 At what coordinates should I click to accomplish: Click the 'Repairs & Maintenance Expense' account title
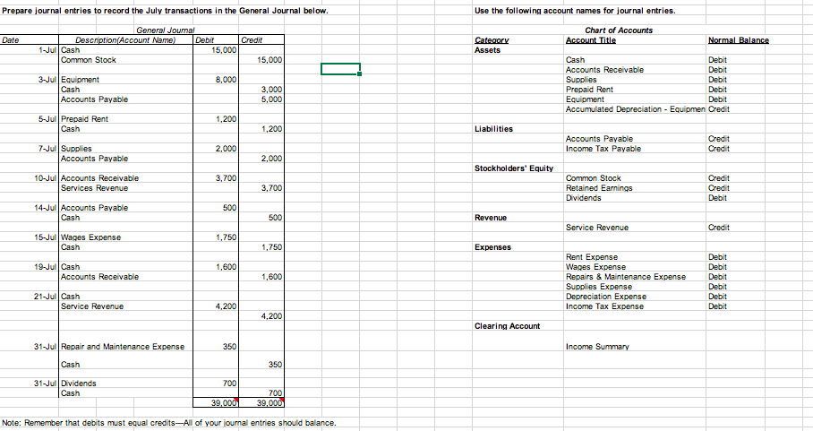625,277
